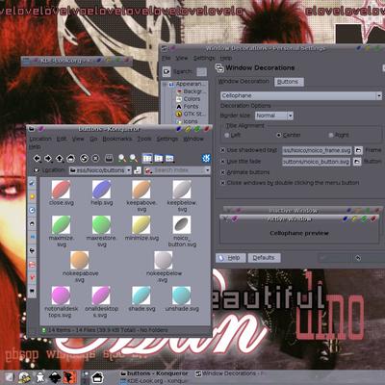Click the home icon in the panel
The width and height of the screenshot is (385, 385).
tap(97, 377)
